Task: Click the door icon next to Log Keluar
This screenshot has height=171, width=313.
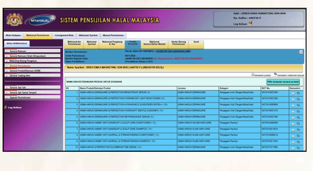Action: pos(250,23)
